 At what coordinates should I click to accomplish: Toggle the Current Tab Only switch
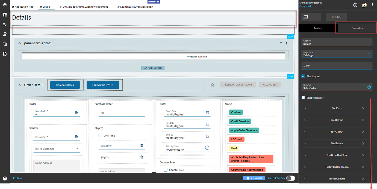click(x=291, y=178)
